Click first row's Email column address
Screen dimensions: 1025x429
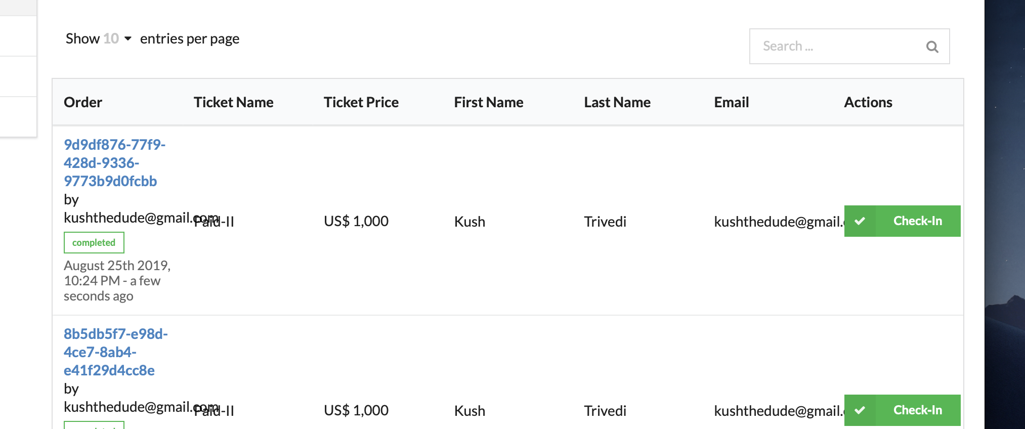pos(778,222)
